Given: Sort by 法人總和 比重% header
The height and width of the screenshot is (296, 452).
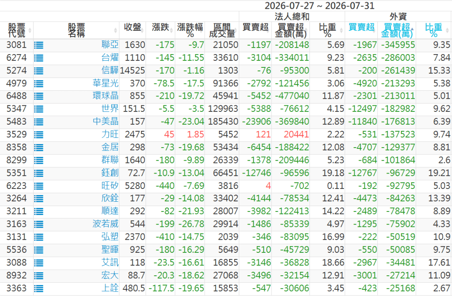Looking at the screenshot, I should (328, 30).
